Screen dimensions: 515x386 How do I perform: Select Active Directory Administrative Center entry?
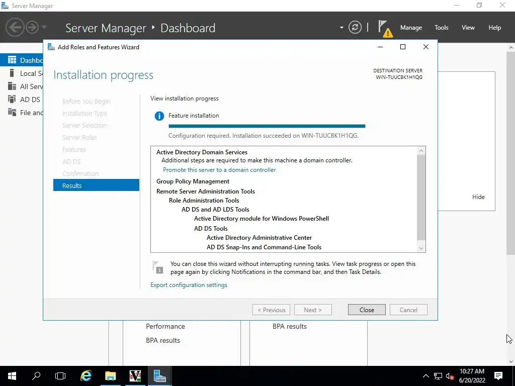pyautogui.click(x=259, y=238)
